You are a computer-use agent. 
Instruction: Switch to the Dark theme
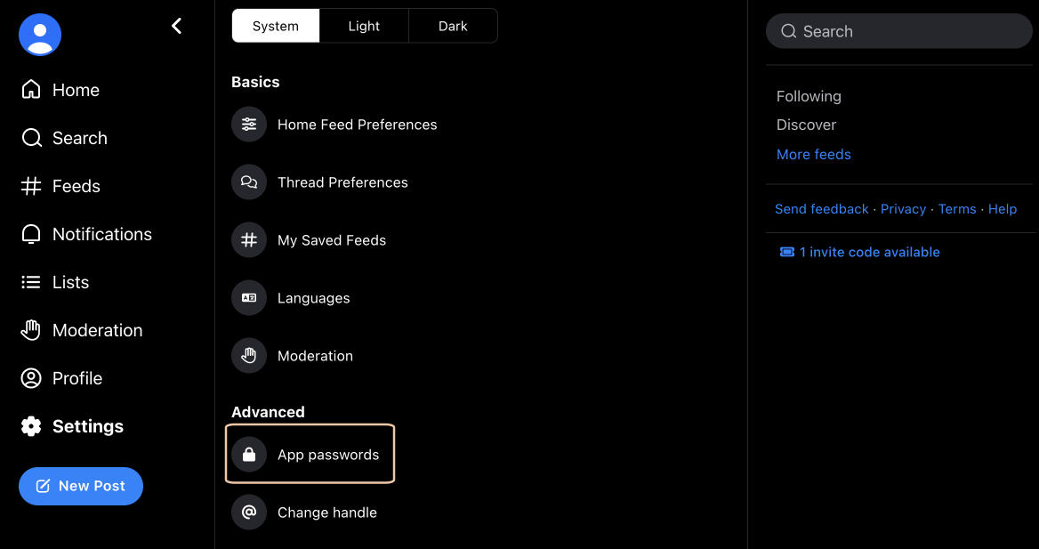(453, 27)
